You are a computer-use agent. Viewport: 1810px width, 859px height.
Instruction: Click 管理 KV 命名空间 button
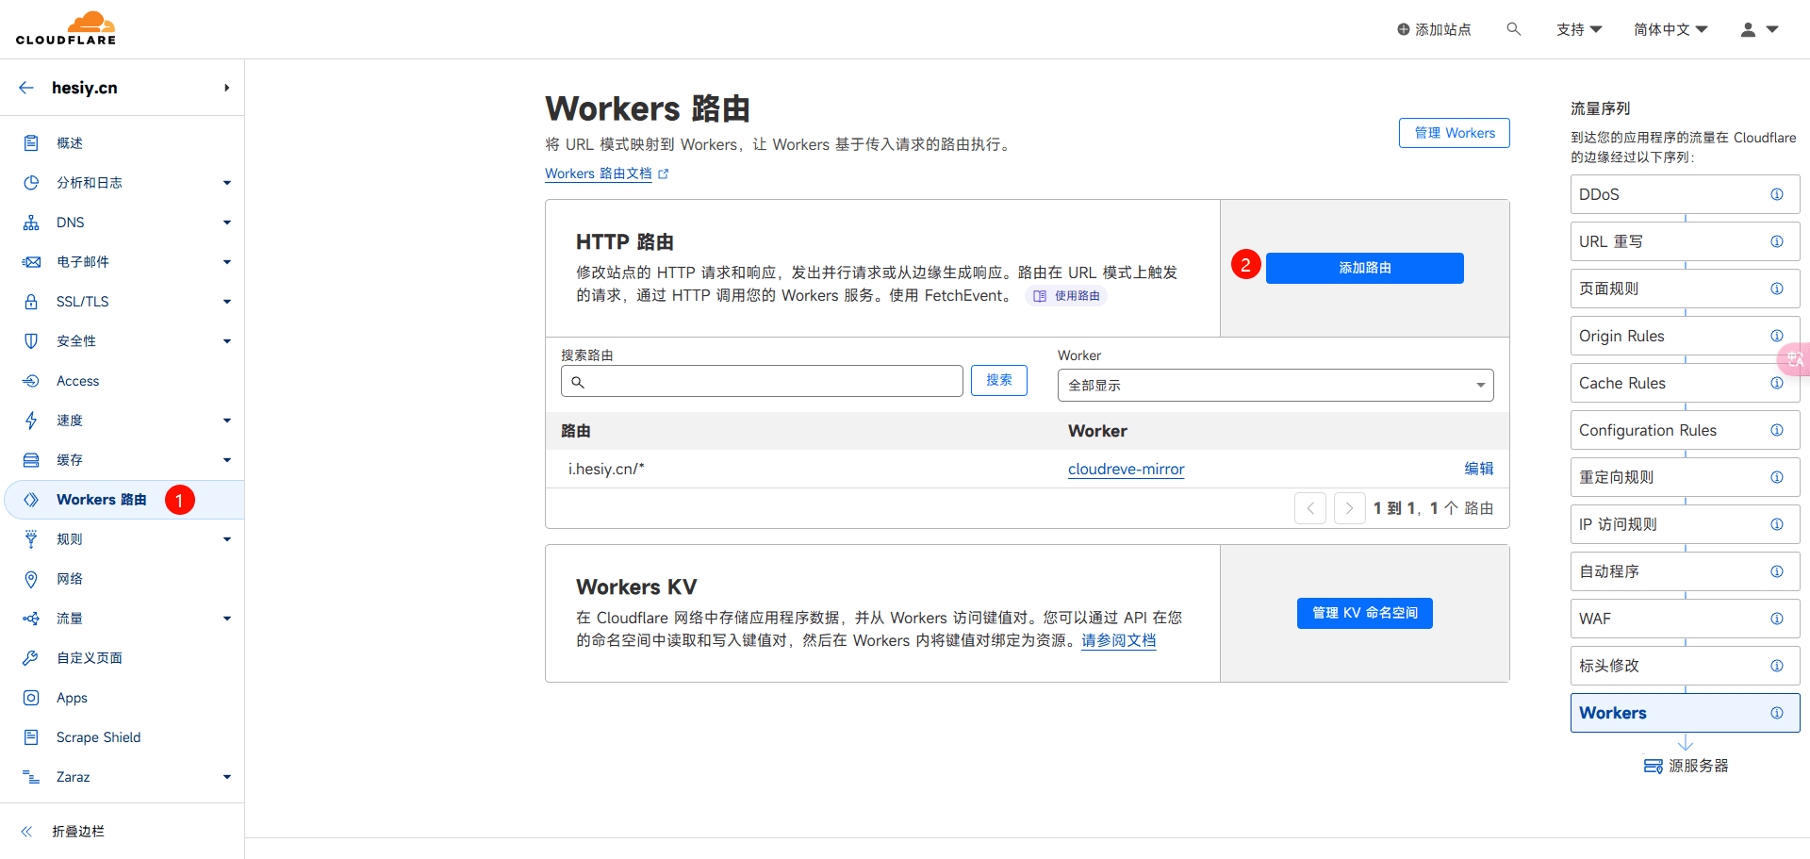click(x=1364, y=613)
